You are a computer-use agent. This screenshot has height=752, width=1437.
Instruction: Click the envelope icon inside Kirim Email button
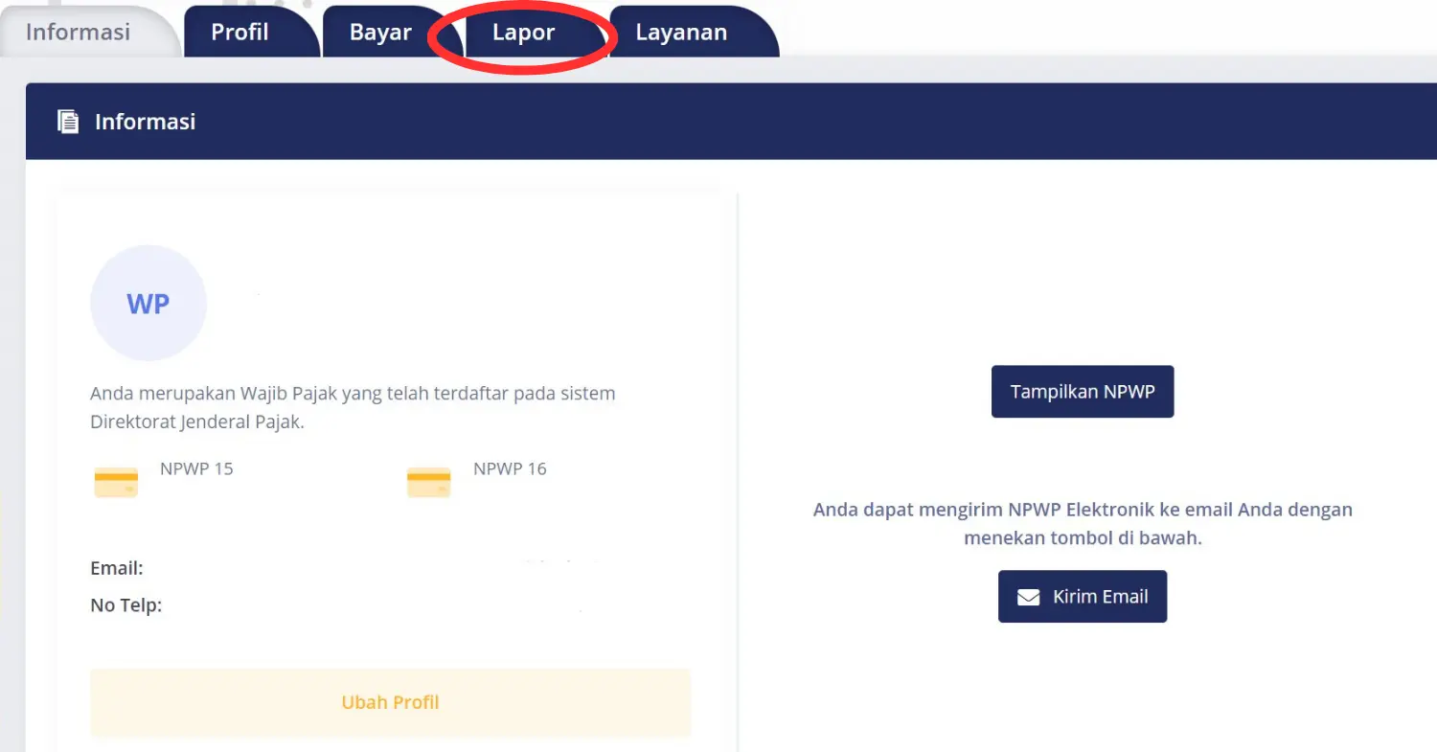coord(1028,596)
